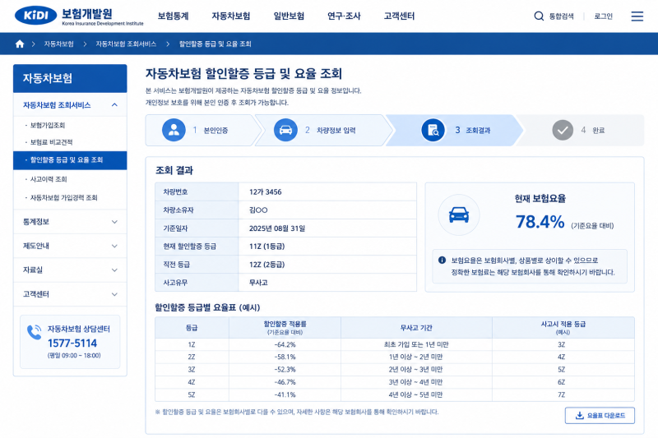Screen dimensions: 658x438
Task: Click the 4년 이상 ~ 5년 미만 cell
Action: [415, 394]
